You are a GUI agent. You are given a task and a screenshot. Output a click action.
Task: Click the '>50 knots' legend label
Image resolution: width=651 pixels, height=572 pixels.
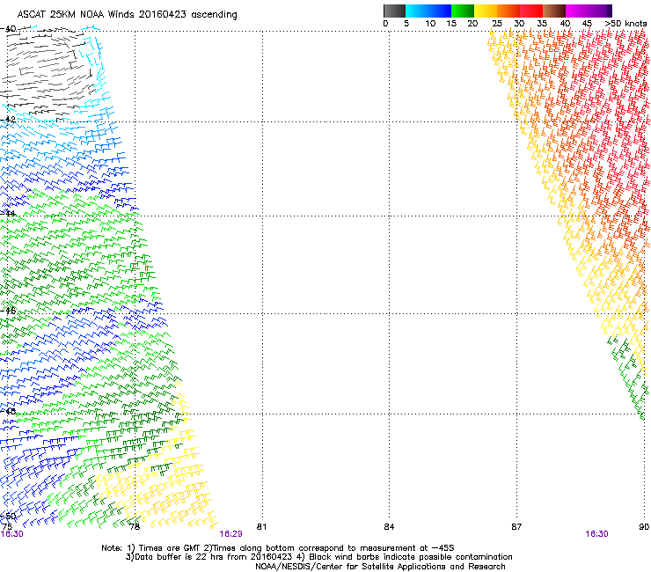[x=625, y=24]
